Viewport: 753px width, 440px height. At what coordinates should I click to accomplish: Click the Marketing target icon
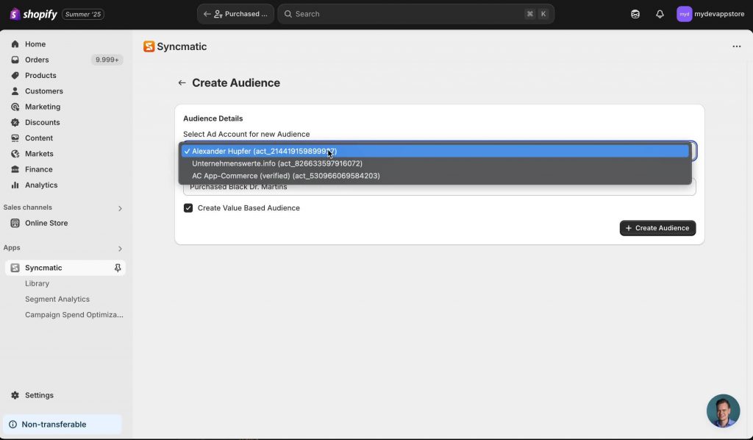(x=15, y=107)
